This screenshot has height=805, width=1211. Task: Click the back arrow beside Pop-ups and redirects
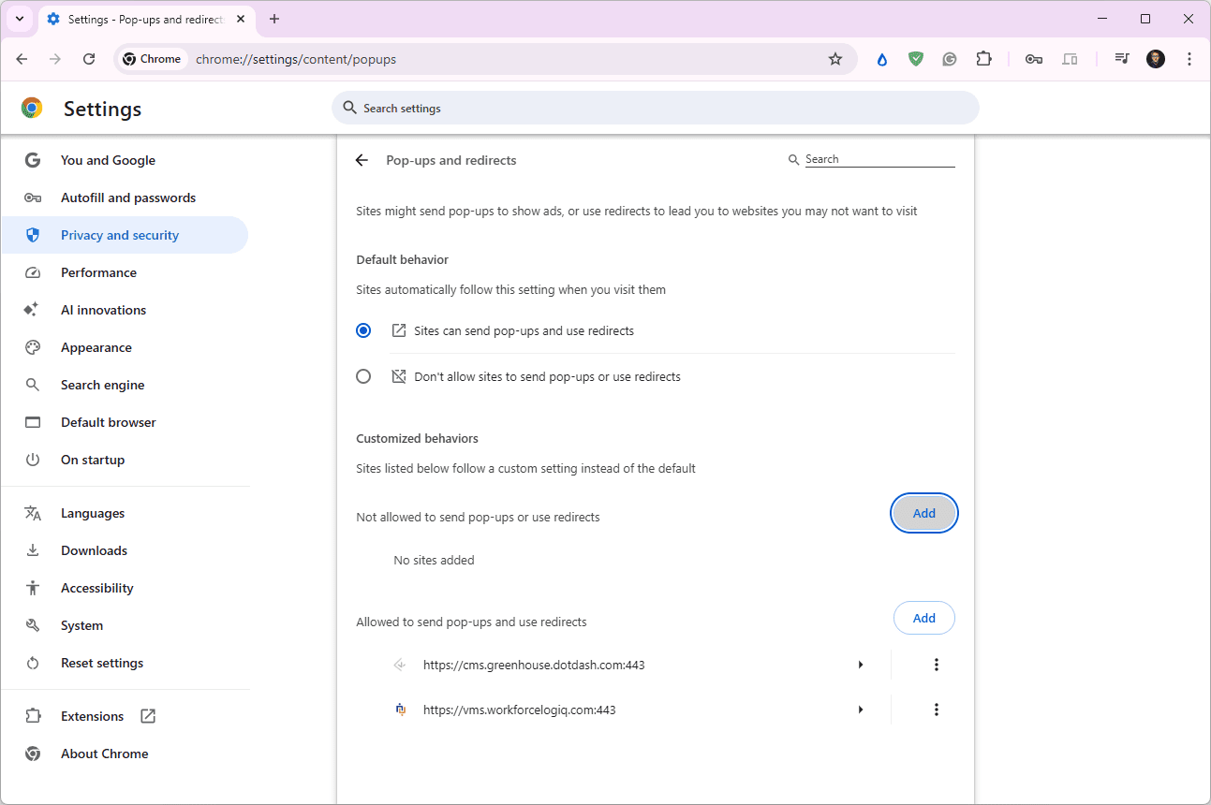362,160
